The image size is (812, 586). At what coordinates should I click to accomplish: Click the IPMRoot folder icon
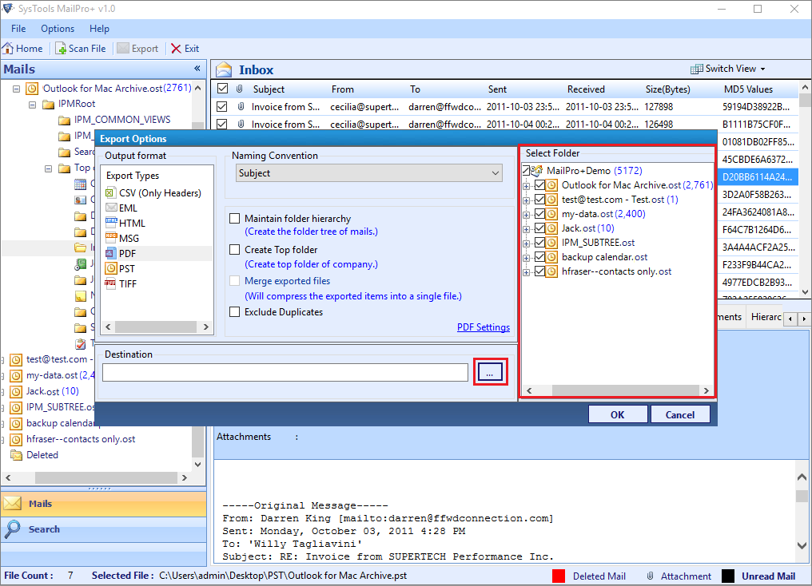coord(48,105)
